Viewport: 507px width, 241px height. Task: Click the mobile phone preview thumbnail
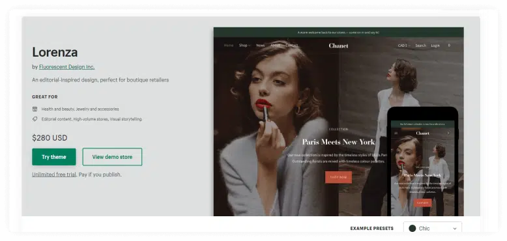[422, 162]
